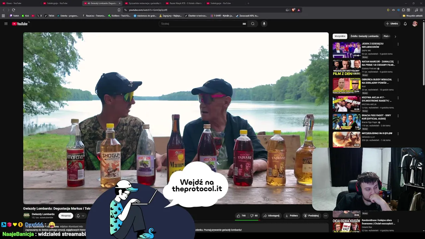Viewport: 425px width, 239px height.
Task: Open JEDEN Z DZIESIĘCIU INFLUENCERÓW thumbnail
Action: coord(346,50)
